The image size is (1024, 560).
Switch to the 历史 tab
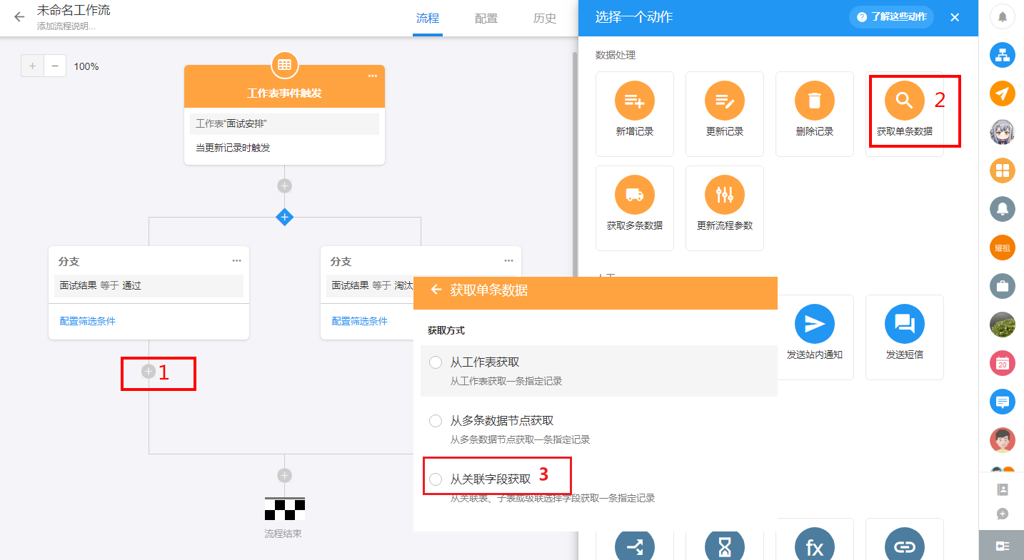545,19
